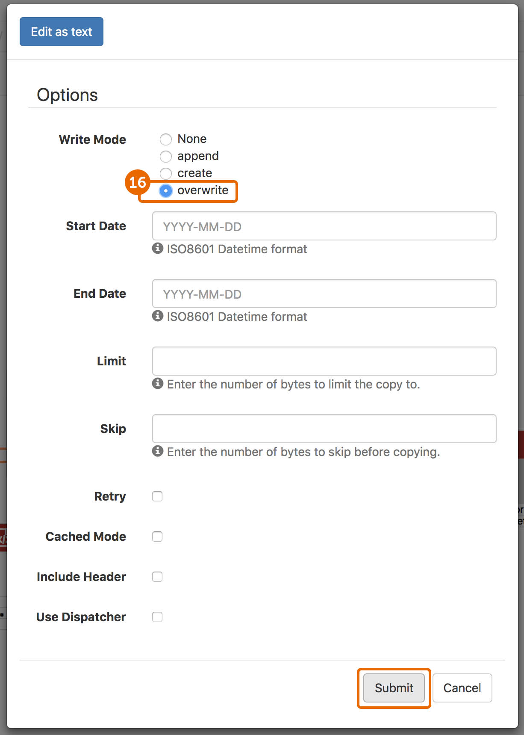
Task: Click into the Skip bytes field
Action: (324, 429)
